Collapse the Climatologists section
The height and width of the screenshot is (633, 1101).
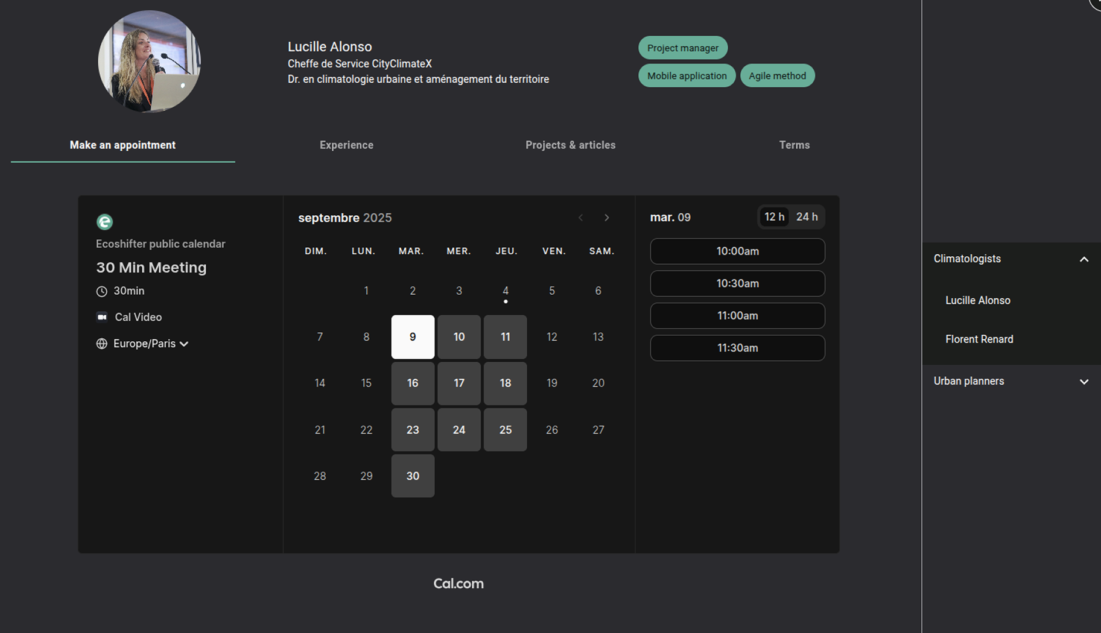click(1084, 259)
